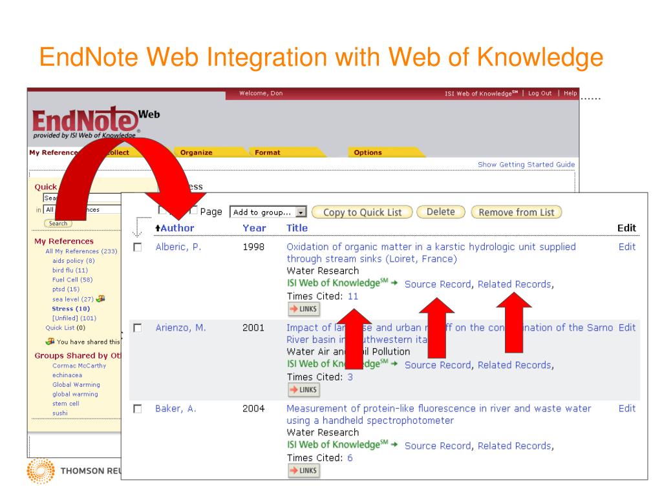Click Copy to Quick List button

pyautogui.click(x=362, y=212)
